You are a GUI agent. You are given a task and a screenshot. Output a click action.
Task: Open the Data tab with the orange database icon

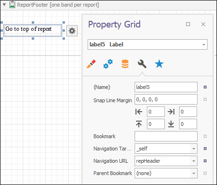[x=125, y=64]
